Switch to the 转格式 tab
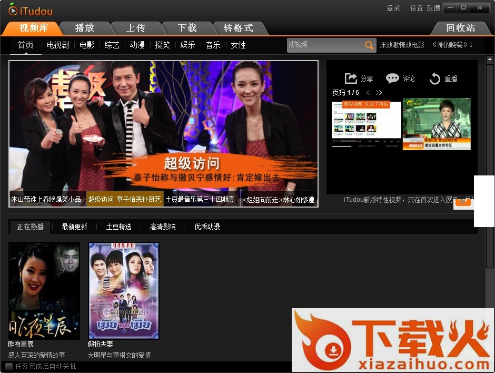The height and width of the screenshot is (373, 495). point(239,28)
